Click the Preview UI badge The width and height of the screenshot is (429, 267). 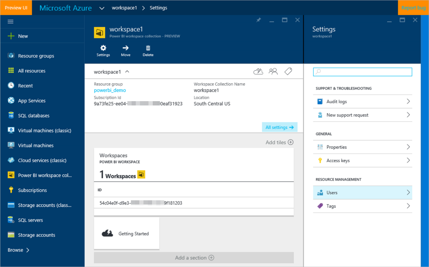pyautogui.click(x=16, y=8)
